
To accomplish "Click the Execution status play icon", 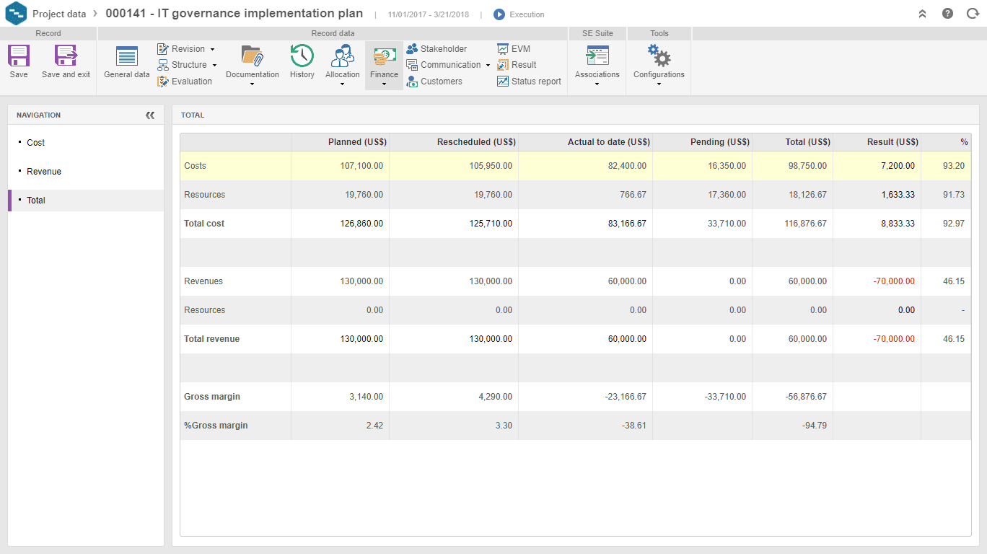I will 499,14.
